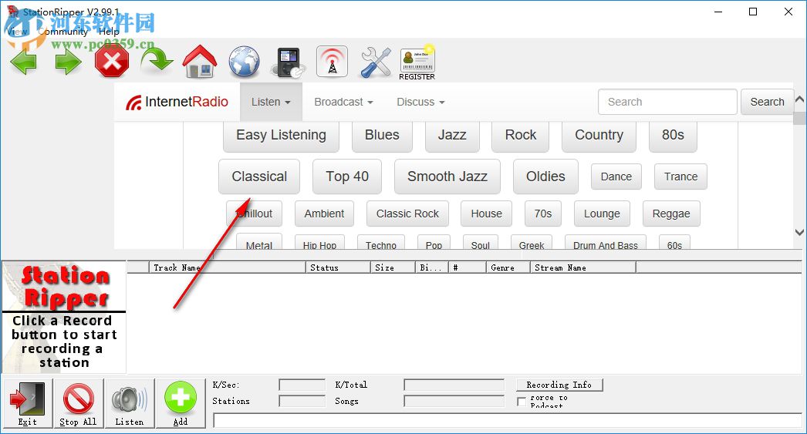Select the Classic Rock genre
This screenshot has width=807, height=434.
[x=407, y=214]
